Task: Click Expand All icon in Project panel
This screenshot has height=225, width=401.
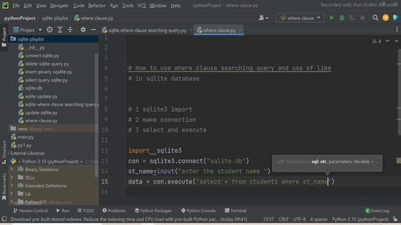Action: tap(60, 30)
